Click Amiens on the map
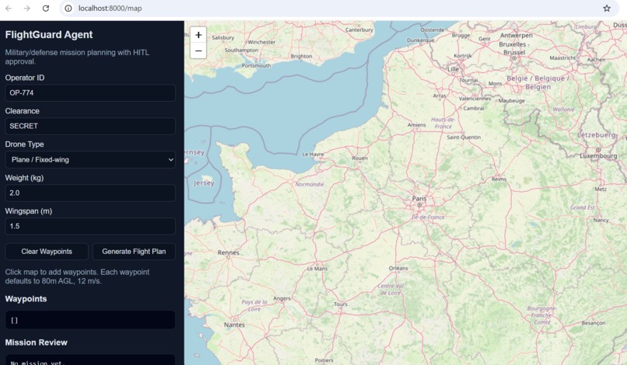 coord(417,124)
